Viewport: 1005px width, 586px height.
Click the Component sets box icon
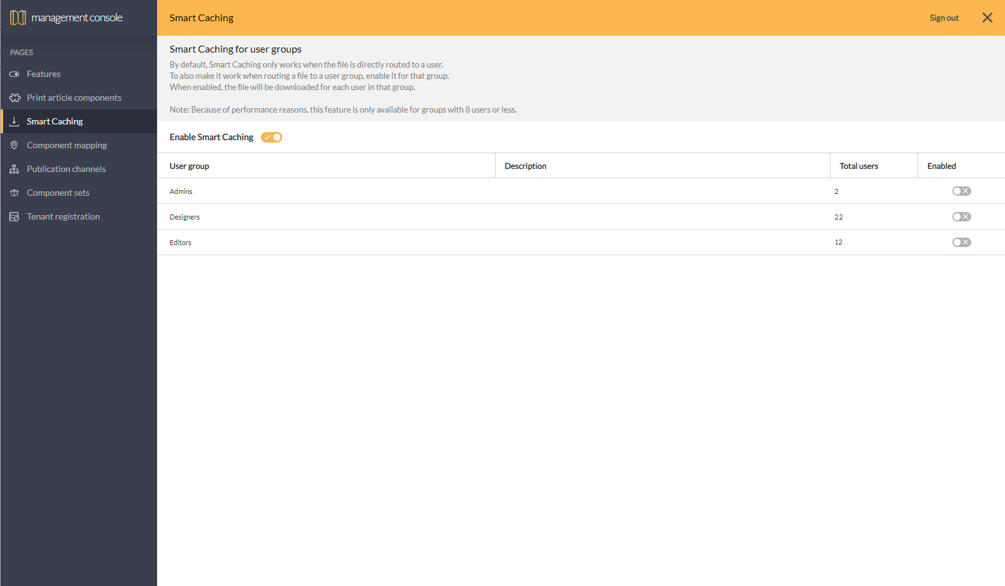[14, 193]
